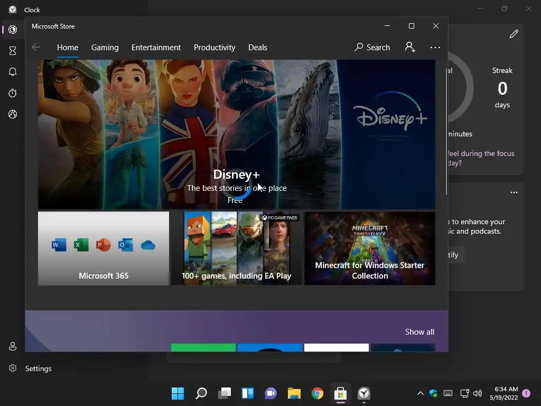
Task: Click the edit pencil icon in Clock window
Action: (x=514, y=34)
